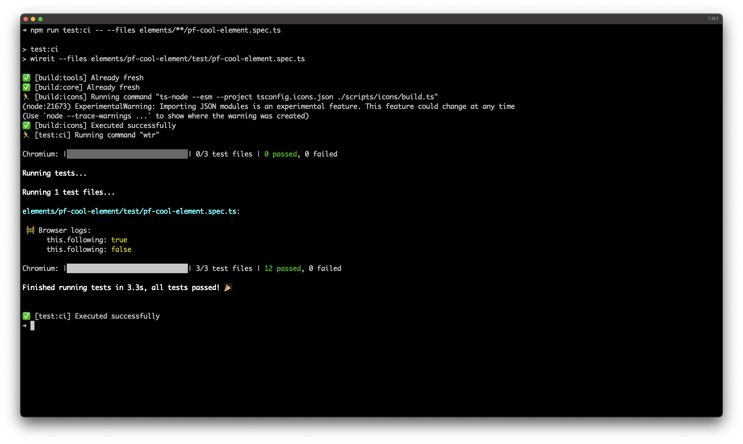Click the 0 failed label on Chromium line
The width and height of the screenshot is (743, 444).
[325, 268]
